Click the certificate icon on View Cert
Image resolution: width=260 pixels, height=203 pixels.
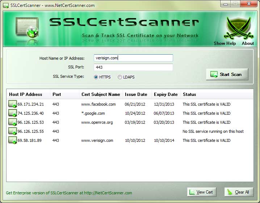[192, 192]
